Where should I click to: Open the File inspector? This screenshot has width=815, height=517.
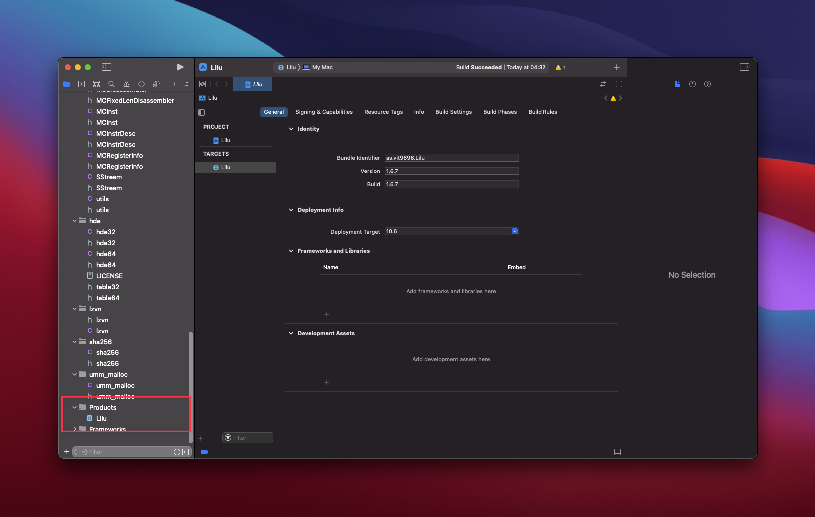point(677,84)
